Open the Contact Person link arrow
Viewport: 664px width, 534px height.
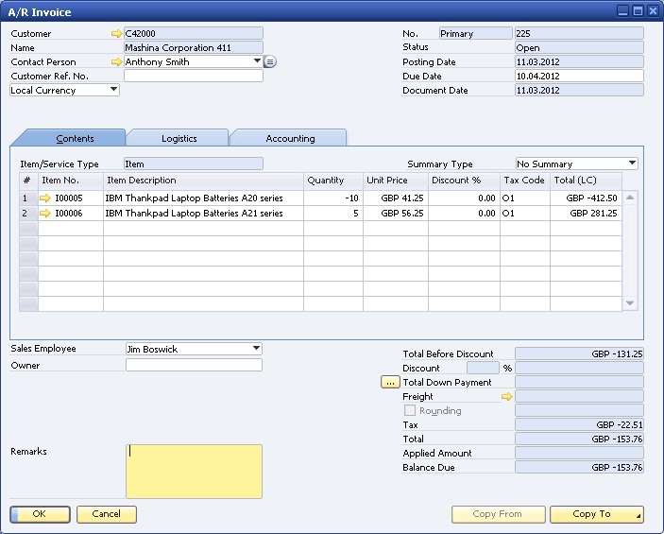pos(116,61)
